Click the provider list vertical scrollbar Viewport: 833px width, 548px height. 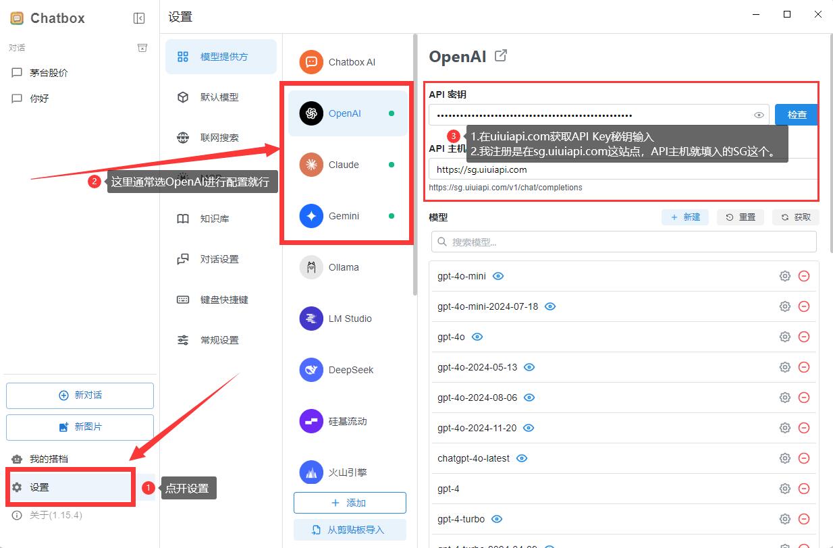(415, 165)
